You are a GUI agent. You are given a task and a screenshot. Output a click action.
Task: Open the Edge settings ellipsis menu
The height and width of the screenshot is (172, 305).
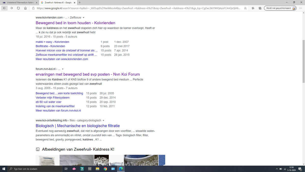[x=301, y=8]
